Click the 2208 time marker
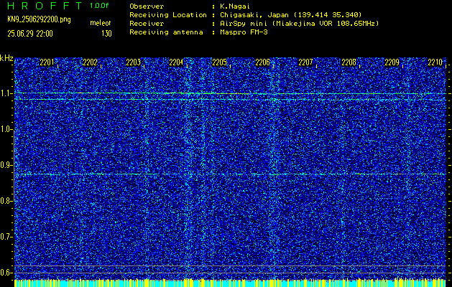 (x=349, y=62)
